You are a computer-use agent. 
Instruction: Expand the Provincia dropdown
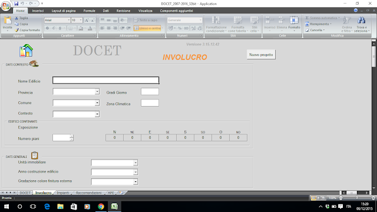[97, 92]
